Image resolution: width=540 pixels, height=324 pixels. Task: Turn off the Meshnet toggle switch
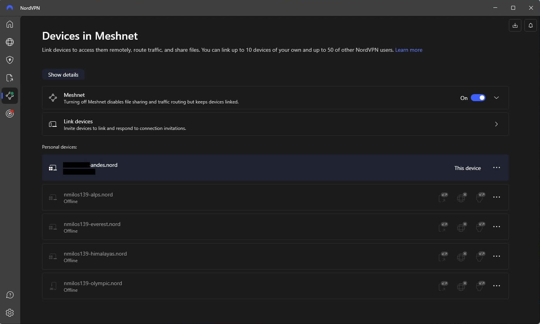tap(478, 98)
